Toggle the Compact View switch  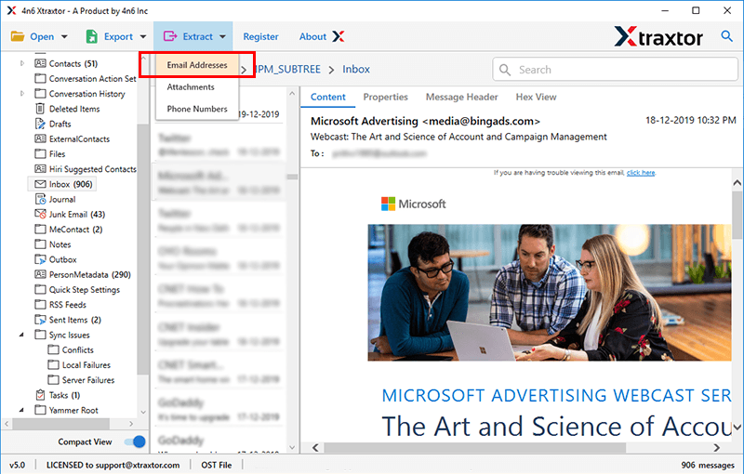click(x=135, y=441)
